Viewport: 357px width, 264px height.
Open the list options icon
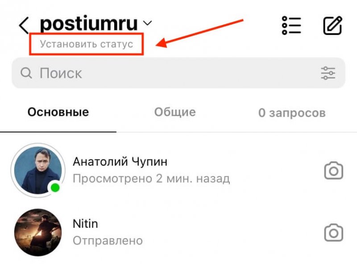click(291, 25)
